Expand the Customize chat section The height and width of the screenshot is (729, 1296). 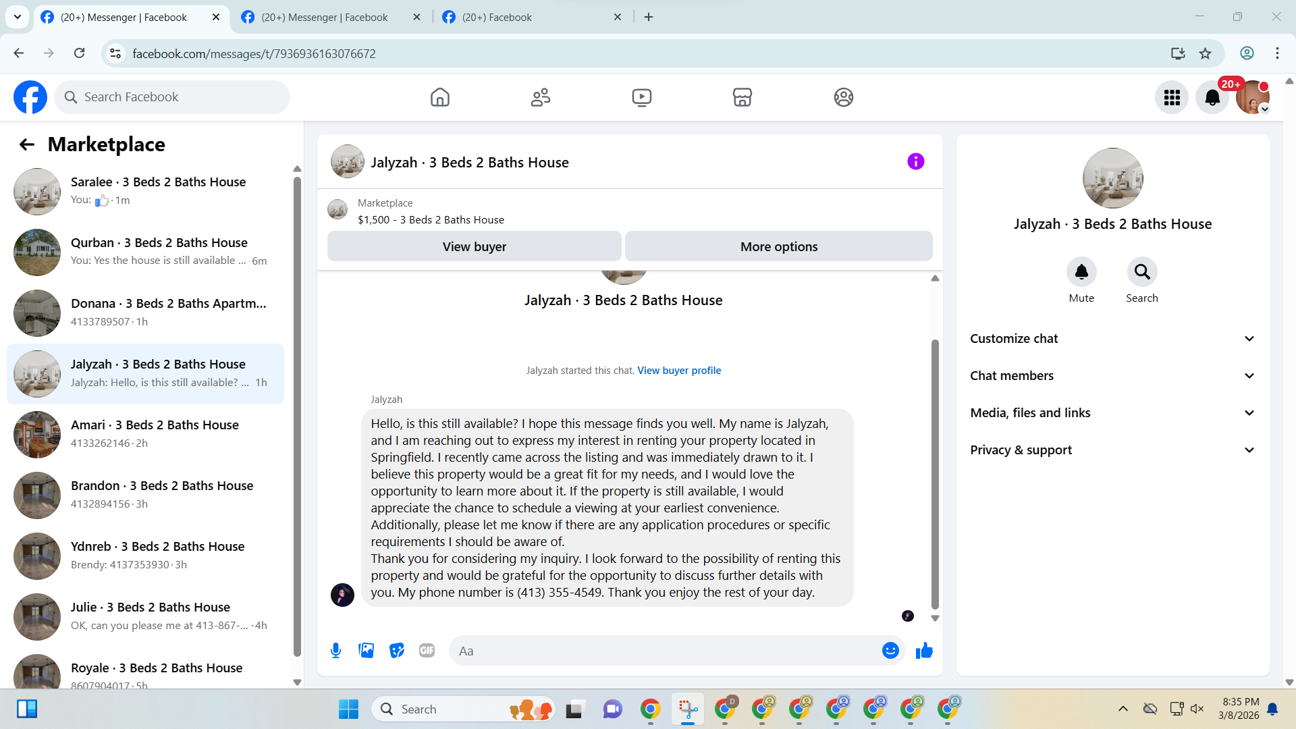1112,339
